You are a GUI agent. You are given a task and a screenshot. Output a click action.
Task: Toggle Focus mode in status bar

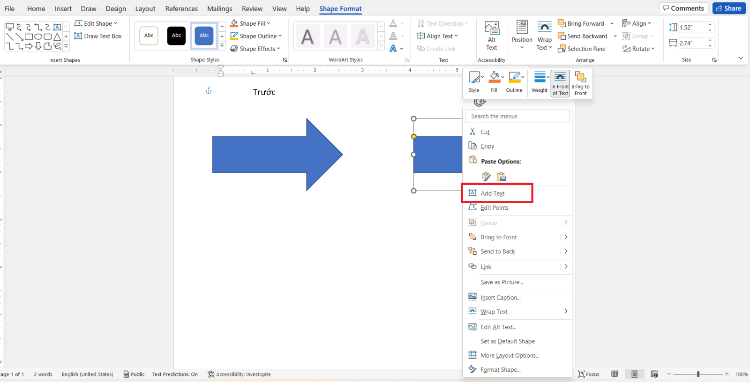click(x=589, y=374)
